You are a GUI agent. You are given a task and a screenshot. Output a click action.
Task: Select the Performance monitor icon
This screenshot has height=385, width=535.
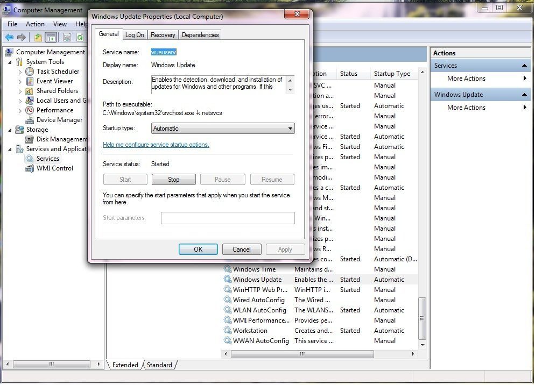click(30, 110)
